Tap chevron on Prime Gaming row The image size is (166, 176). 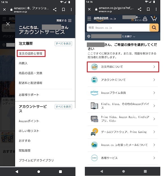[x=154, y=132]
